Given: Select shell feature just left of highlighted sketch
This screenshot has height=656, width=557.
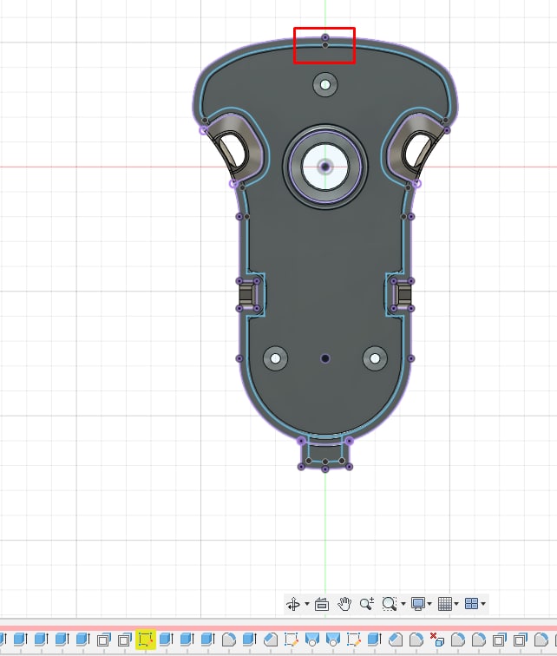Looking at the screenshot, I should [125, 640].
